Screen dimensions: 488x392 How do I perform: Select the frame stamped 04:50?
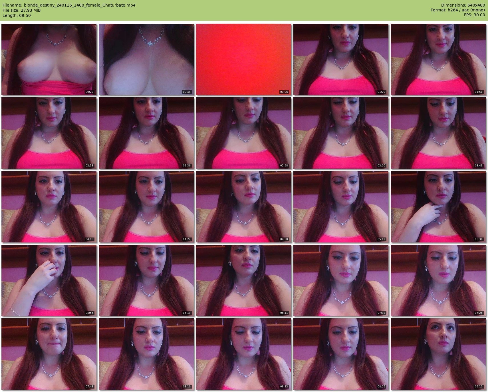click(243, 207)
